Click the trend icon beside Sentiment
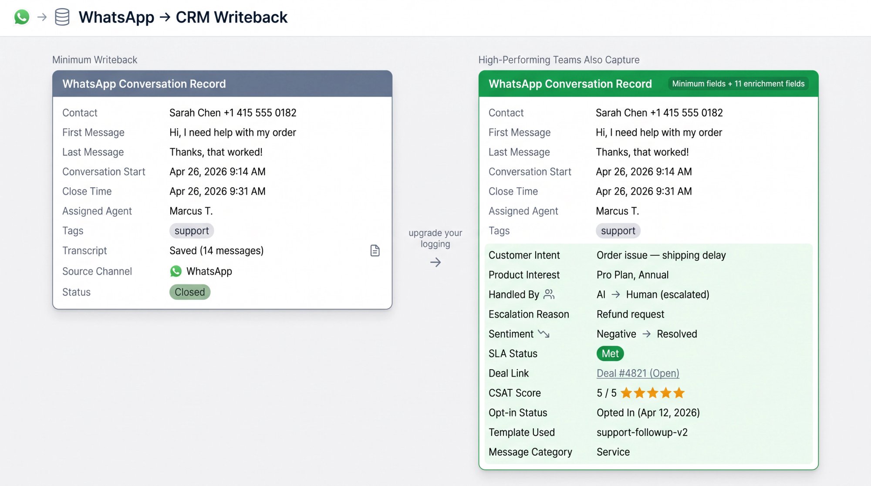 click(x=544, y=334)
